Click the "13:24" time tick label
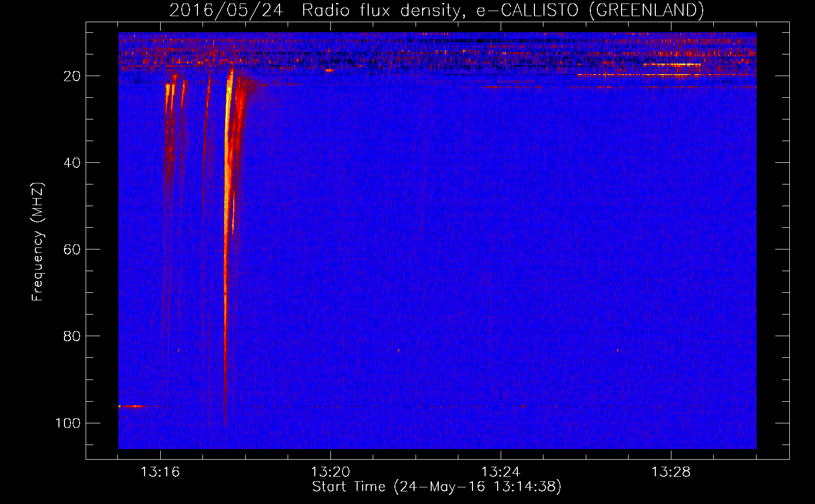 (501, 472)
